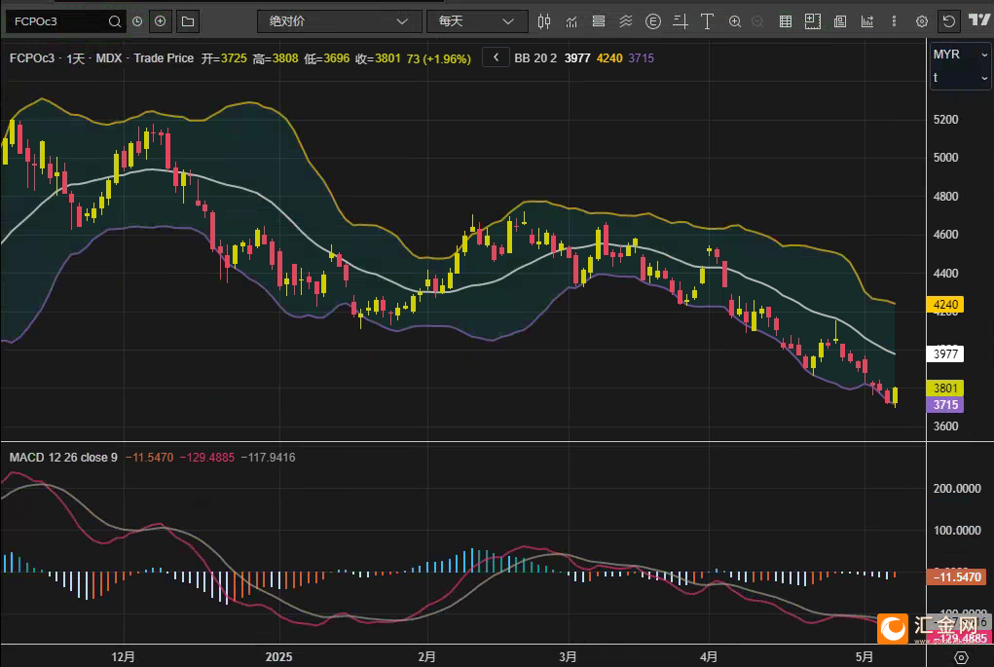Open chart settings gear icon
Viewport: 994px width, 667px height.
[921, 20]
